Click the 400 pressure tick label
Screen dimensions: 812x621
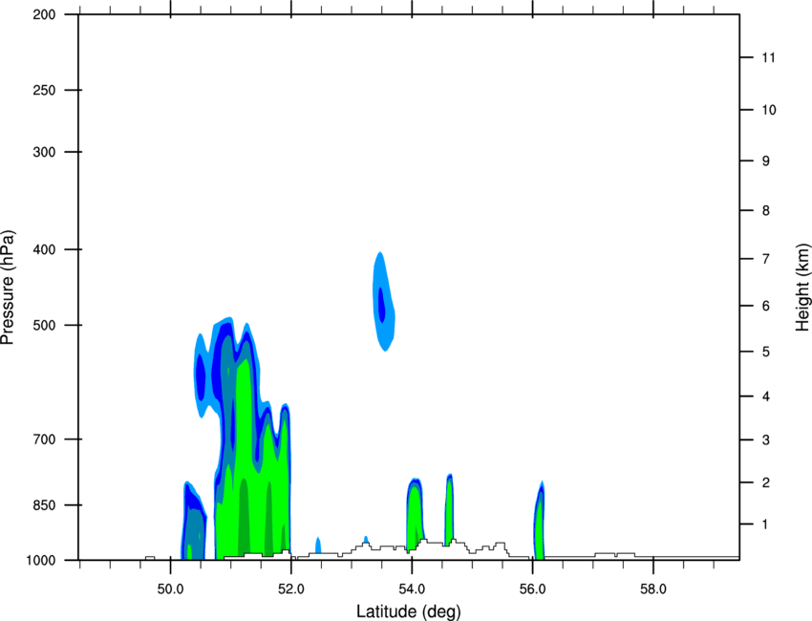coord(44,249)
